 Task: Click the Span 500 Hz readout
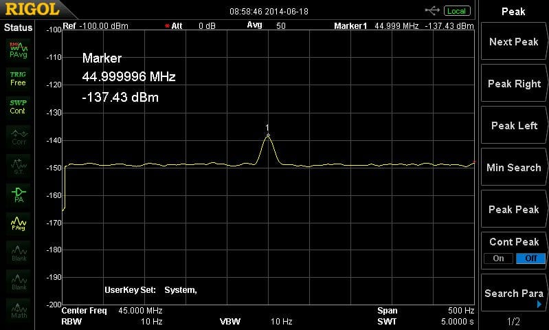[426, 311]
